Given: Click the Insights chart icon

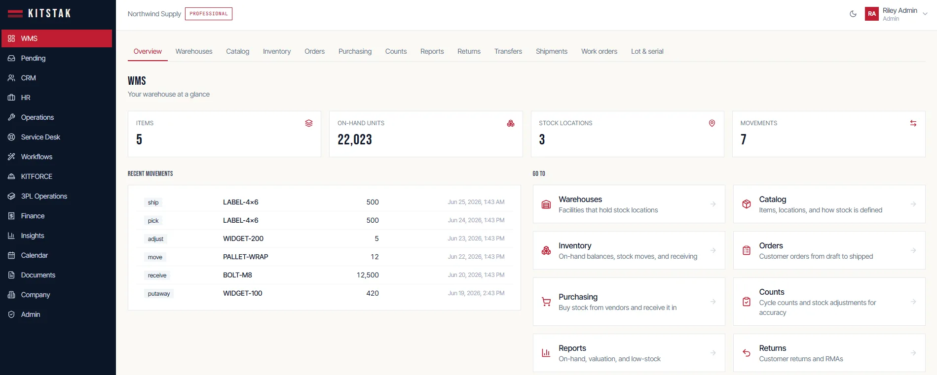Looking at the screenshot, I should [11, 236].
